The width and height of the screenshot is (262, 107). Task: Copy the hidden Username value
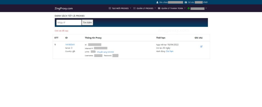tap(98, 56)
